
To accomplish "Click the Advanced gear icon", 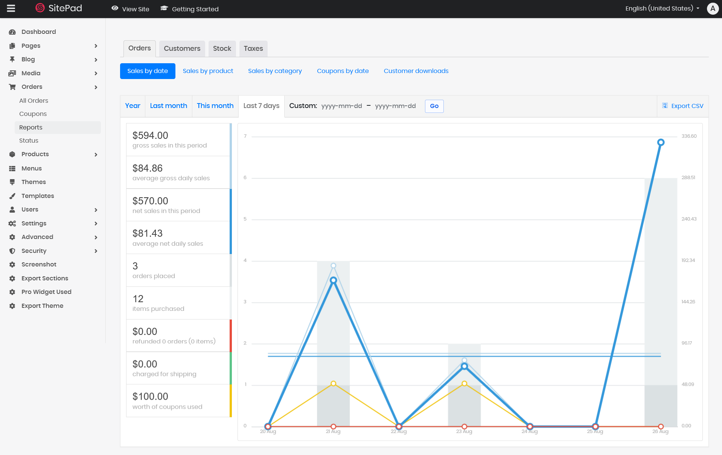I will click(x=12, y=237).
